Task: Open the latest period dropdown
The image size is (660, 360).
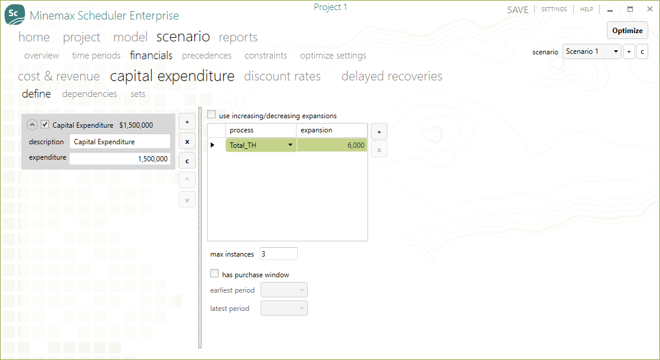Action: point(284,308)
